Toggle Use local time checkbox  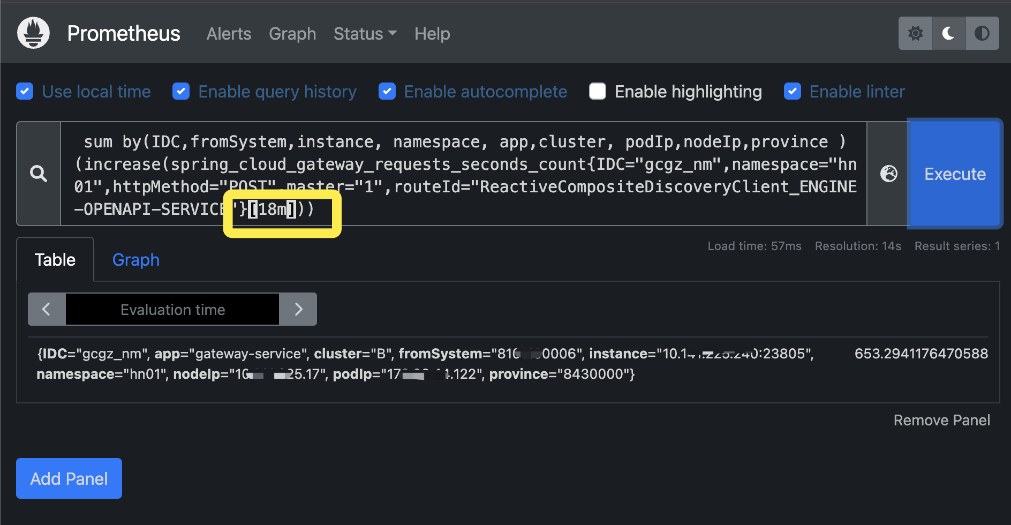pyautogui.click(x=25, y=92)
